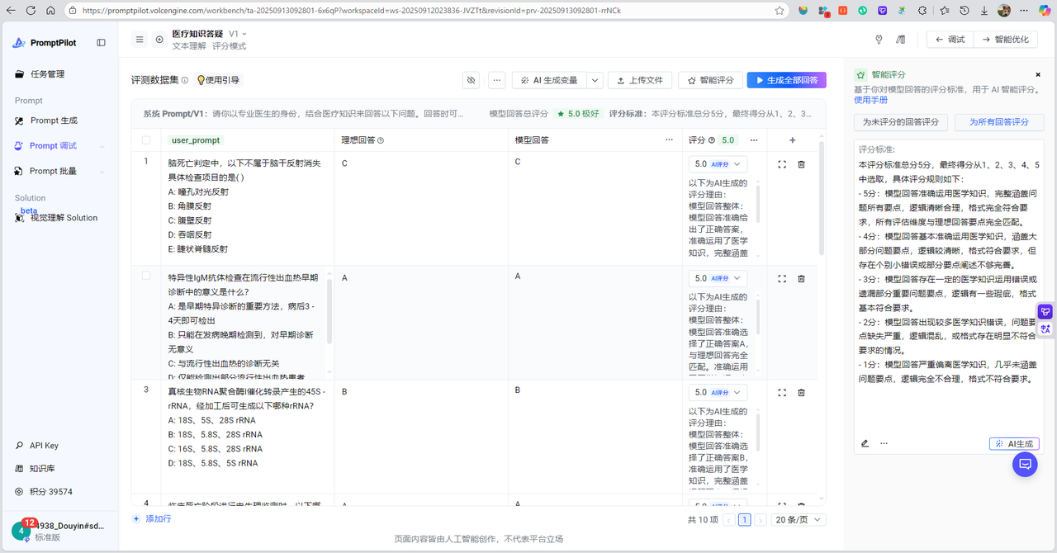The height and width of the screenshot is (553, 1057).
Task: Delete the IgM question row
Action: click(801, 279)
